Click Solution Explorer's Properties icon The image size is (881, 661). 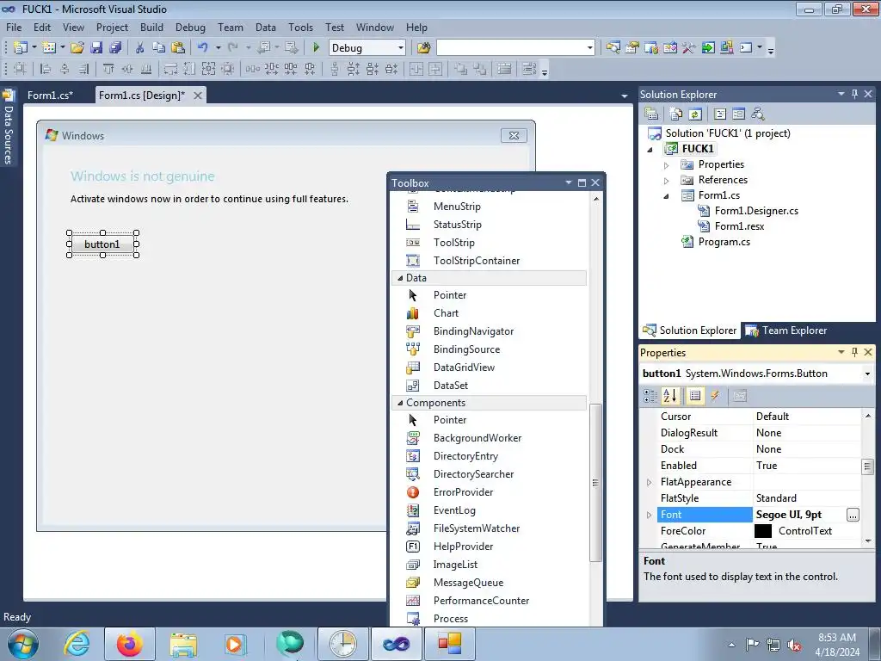652,114
